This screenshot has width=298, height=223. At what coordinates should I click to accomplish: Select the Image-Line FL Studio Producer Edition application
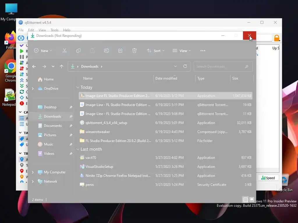[x=165, y=96]
